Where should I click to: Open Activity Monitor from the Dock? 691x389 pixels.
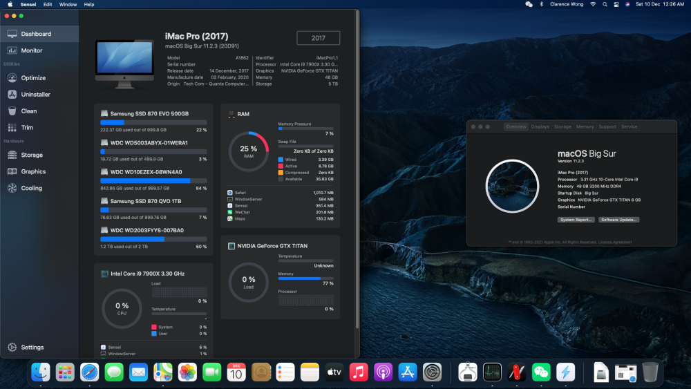tap(492, 372)
